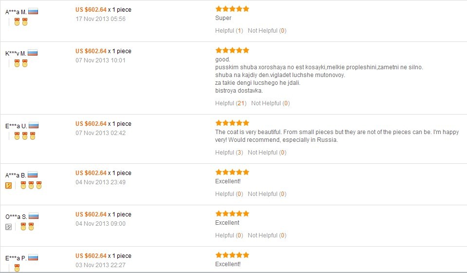Click the three medals under E***a U.

tap(25, 136)
